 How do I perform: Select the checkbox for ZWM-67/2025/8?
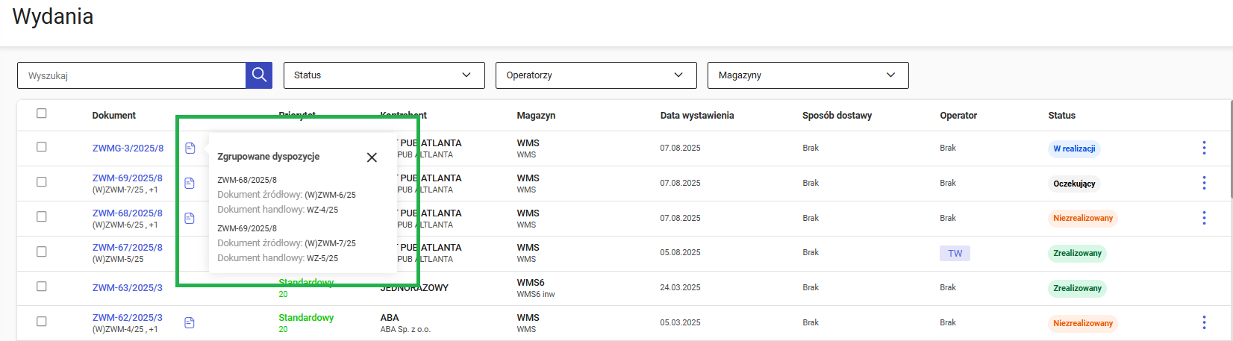tap(42, 251)
